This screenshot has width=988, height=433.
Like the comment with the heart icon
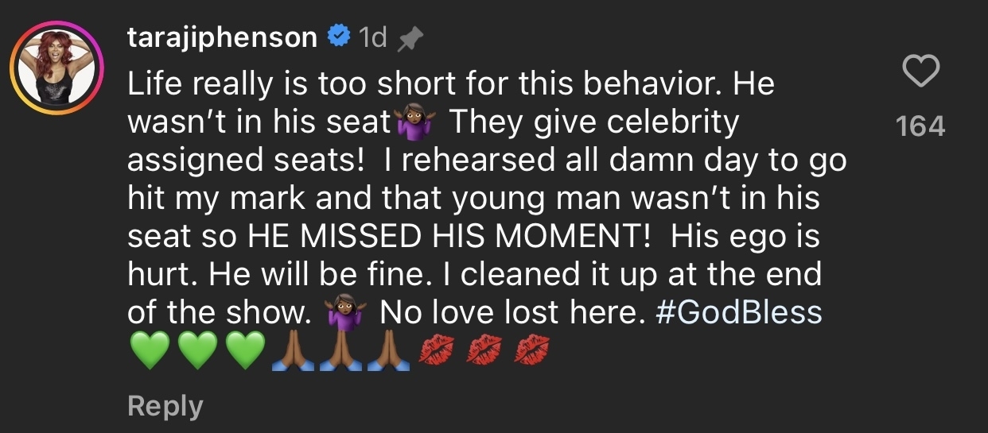922,74
